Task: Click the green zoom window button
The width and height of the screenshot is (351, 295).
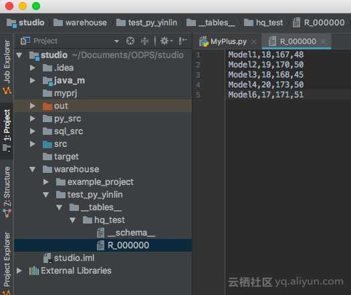Action: tap(36, 6)
